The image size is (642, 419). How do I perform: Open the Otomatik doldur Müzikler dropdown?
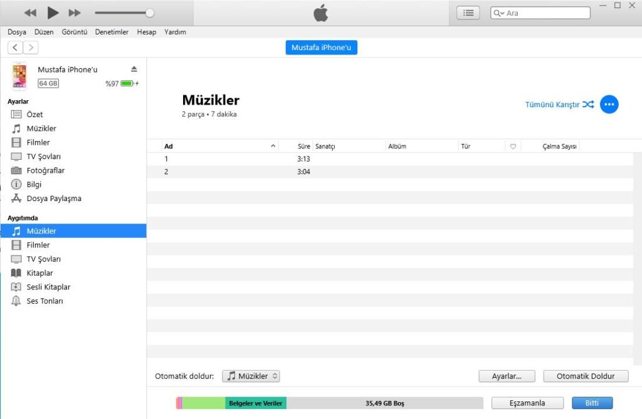251,376
